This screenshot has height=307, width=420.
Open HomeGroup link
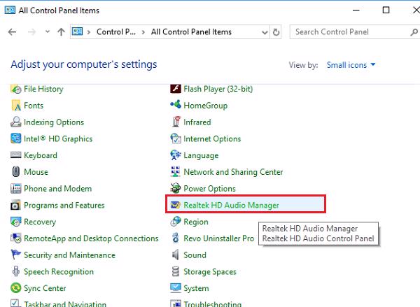[x=205, y=106]
